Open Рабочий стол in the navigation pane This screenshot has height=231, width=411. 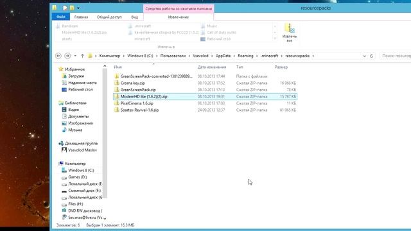tap(80, 90)
